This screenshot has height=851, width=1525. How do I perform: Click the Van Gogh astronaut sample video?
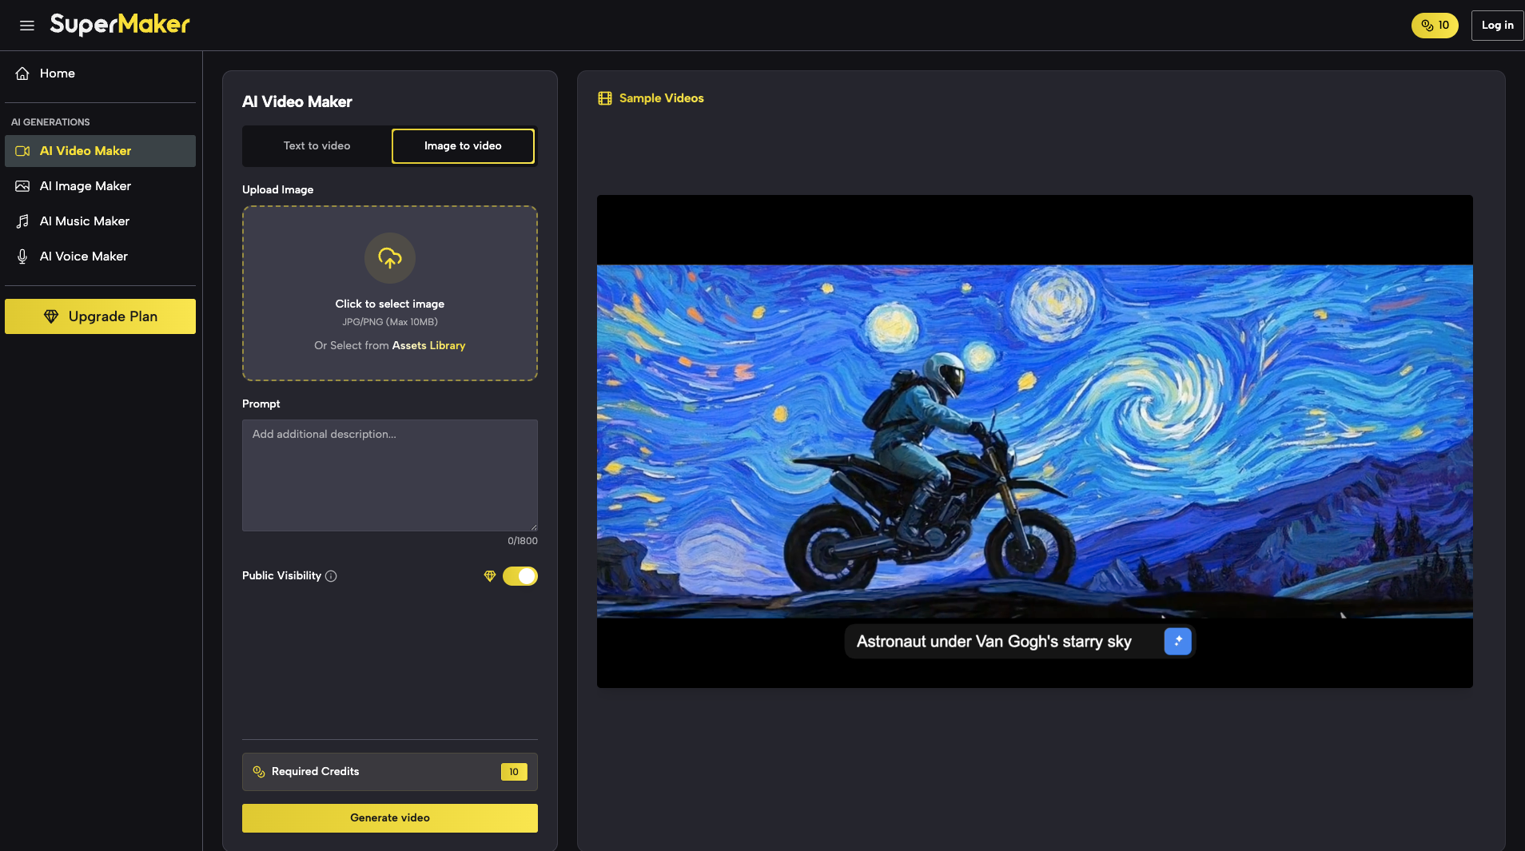(1035, 441)
